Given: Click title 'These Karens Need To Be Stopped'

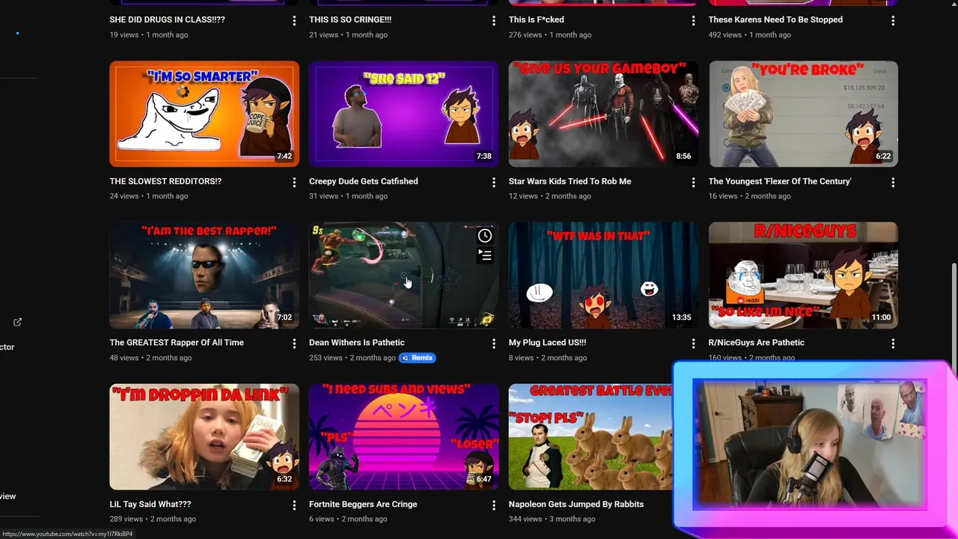Looking at the screenshot, I should pyautogui.click(x=775, y=19).
